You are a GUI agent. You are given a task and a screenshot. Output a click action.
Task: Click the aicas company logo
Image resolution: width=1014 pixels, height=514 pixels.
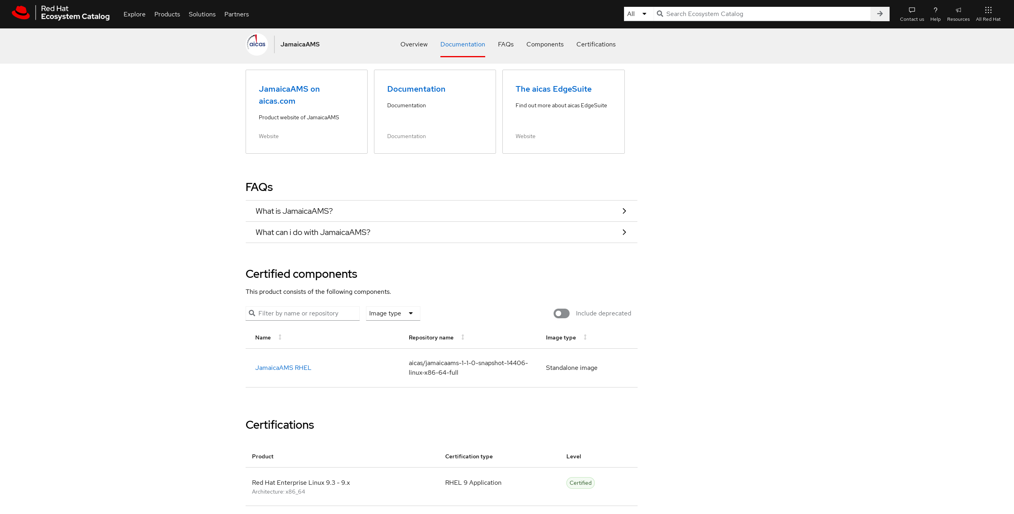pos(257,44)
